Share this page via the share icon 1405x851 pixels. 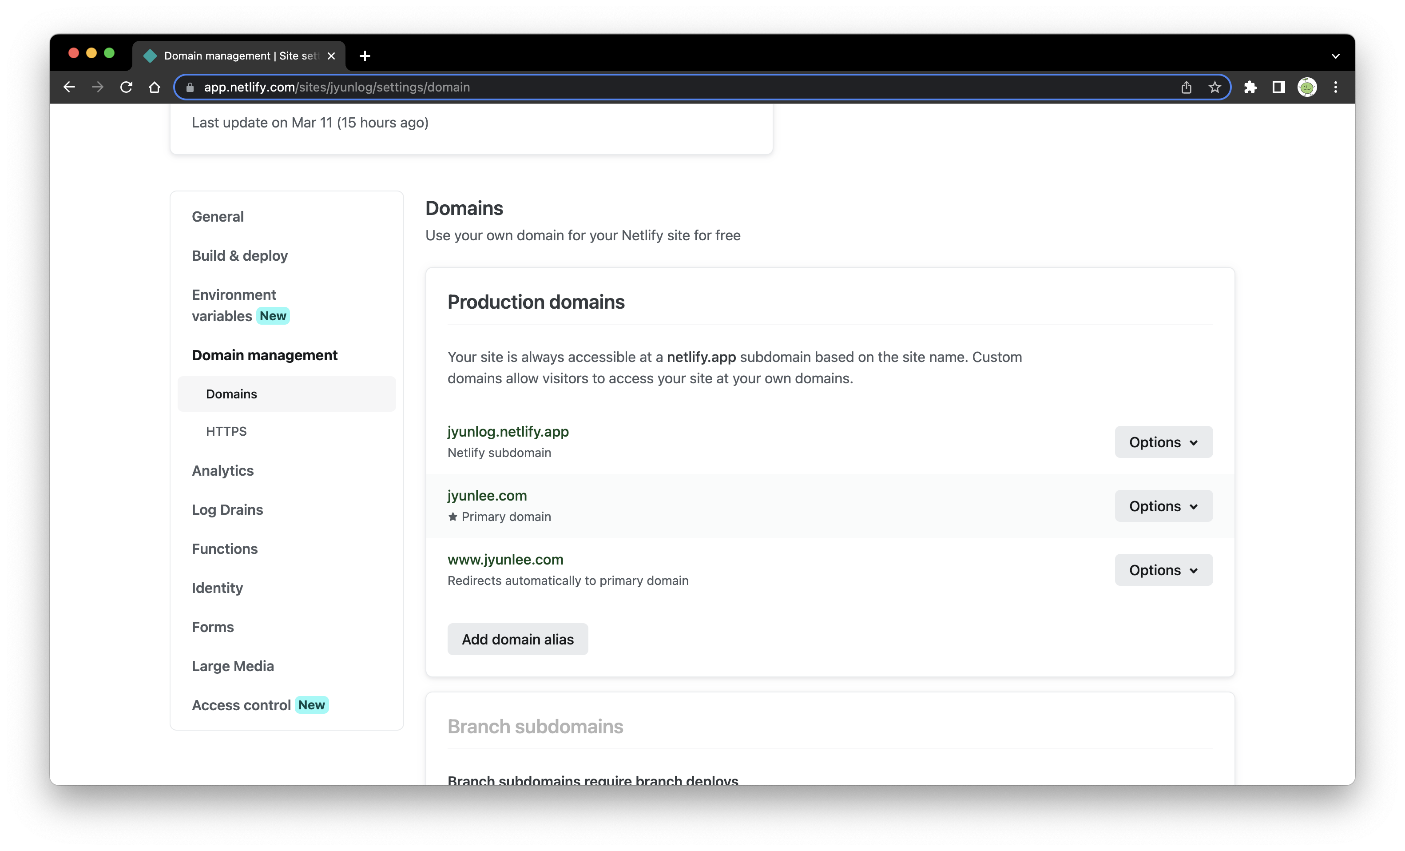pos(1186,87)
